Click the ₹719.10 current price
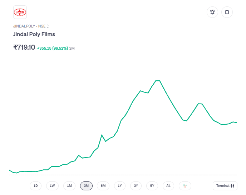 [24, 47]
